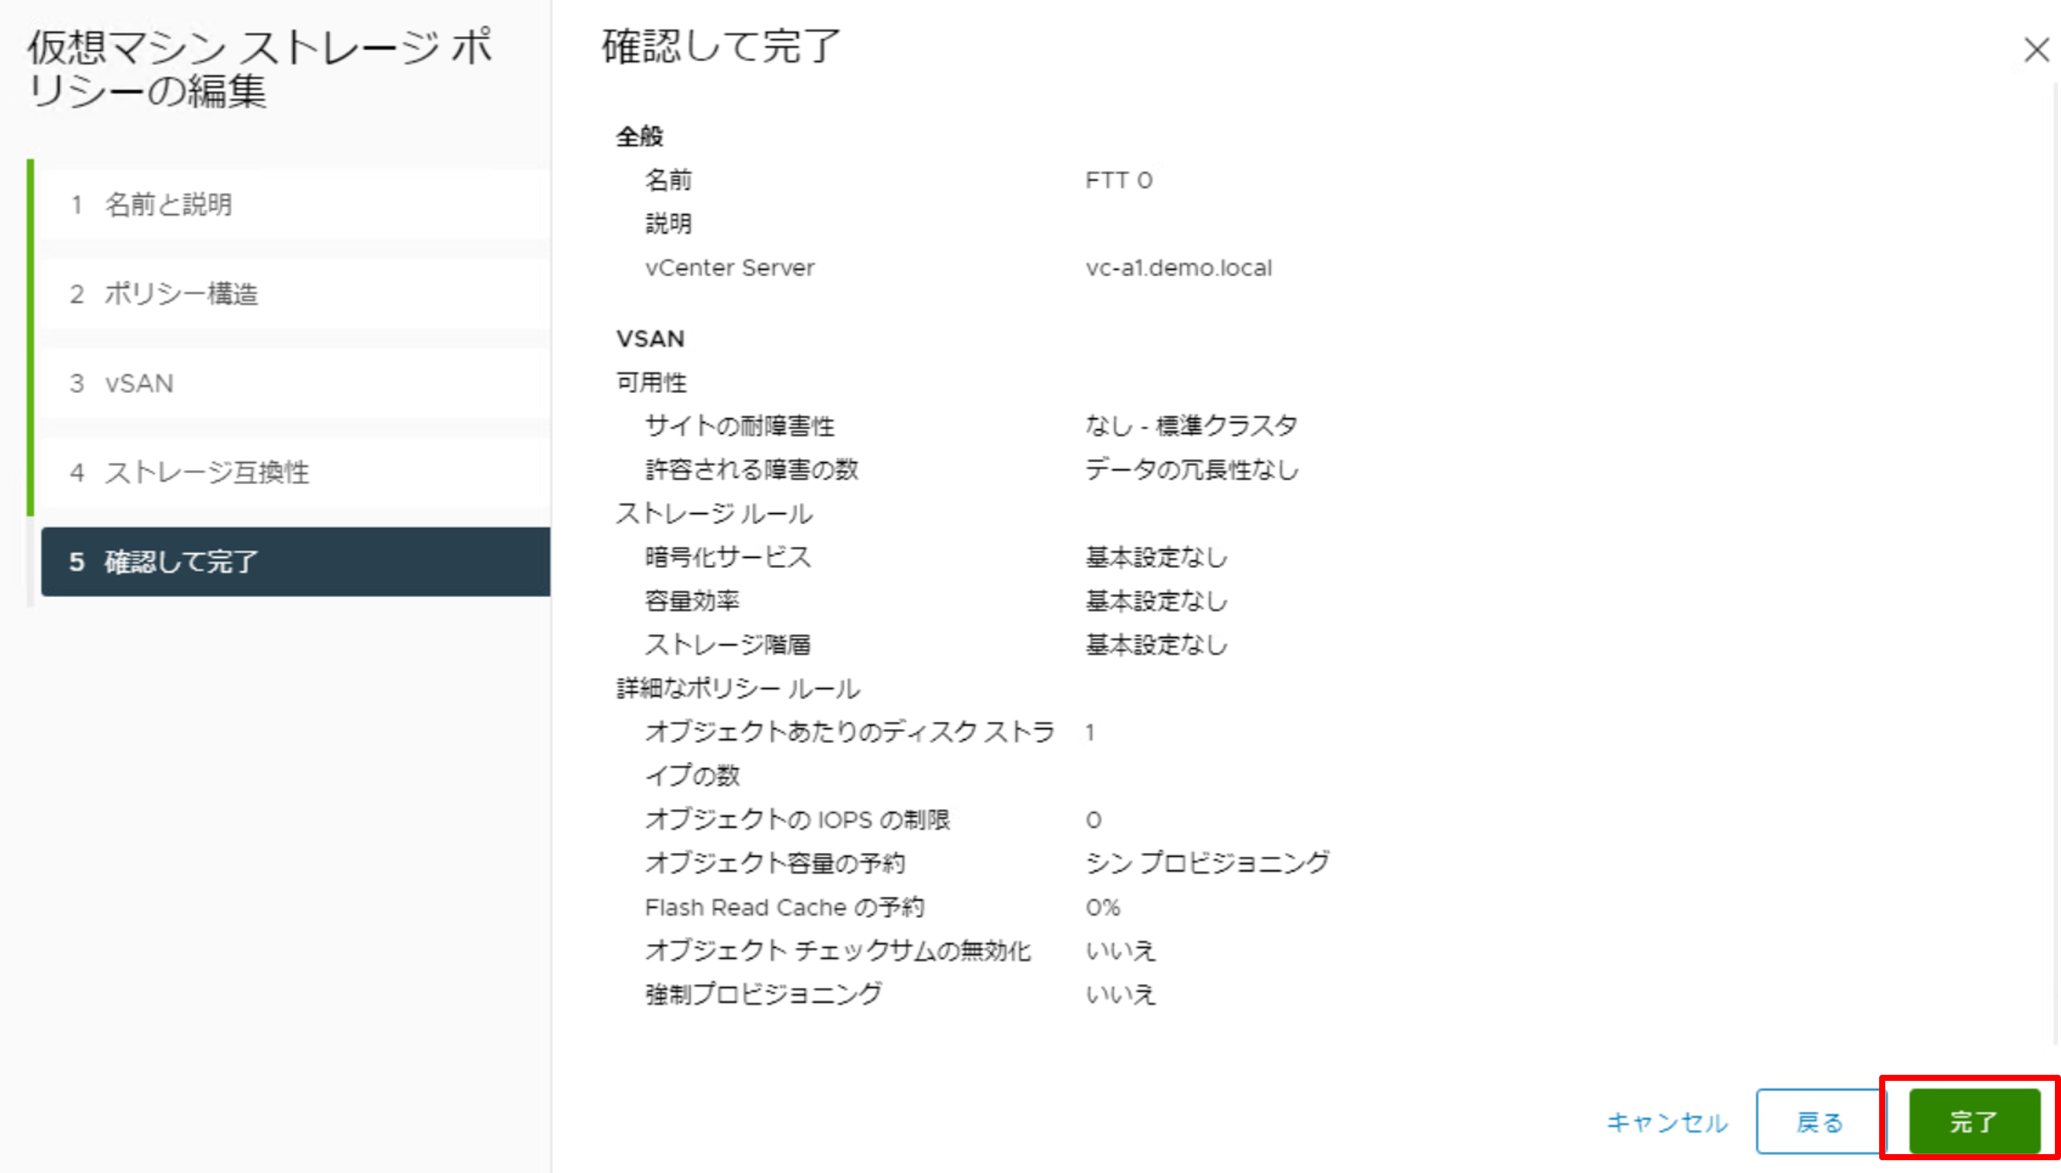Click the 許容される障害の数 label
Screen dimensions: 2061x1173
(x=751, y=469)
